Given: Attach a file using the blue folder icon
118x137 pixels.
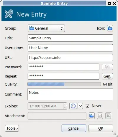Looking at the screenshot, I should coord(92,116).
